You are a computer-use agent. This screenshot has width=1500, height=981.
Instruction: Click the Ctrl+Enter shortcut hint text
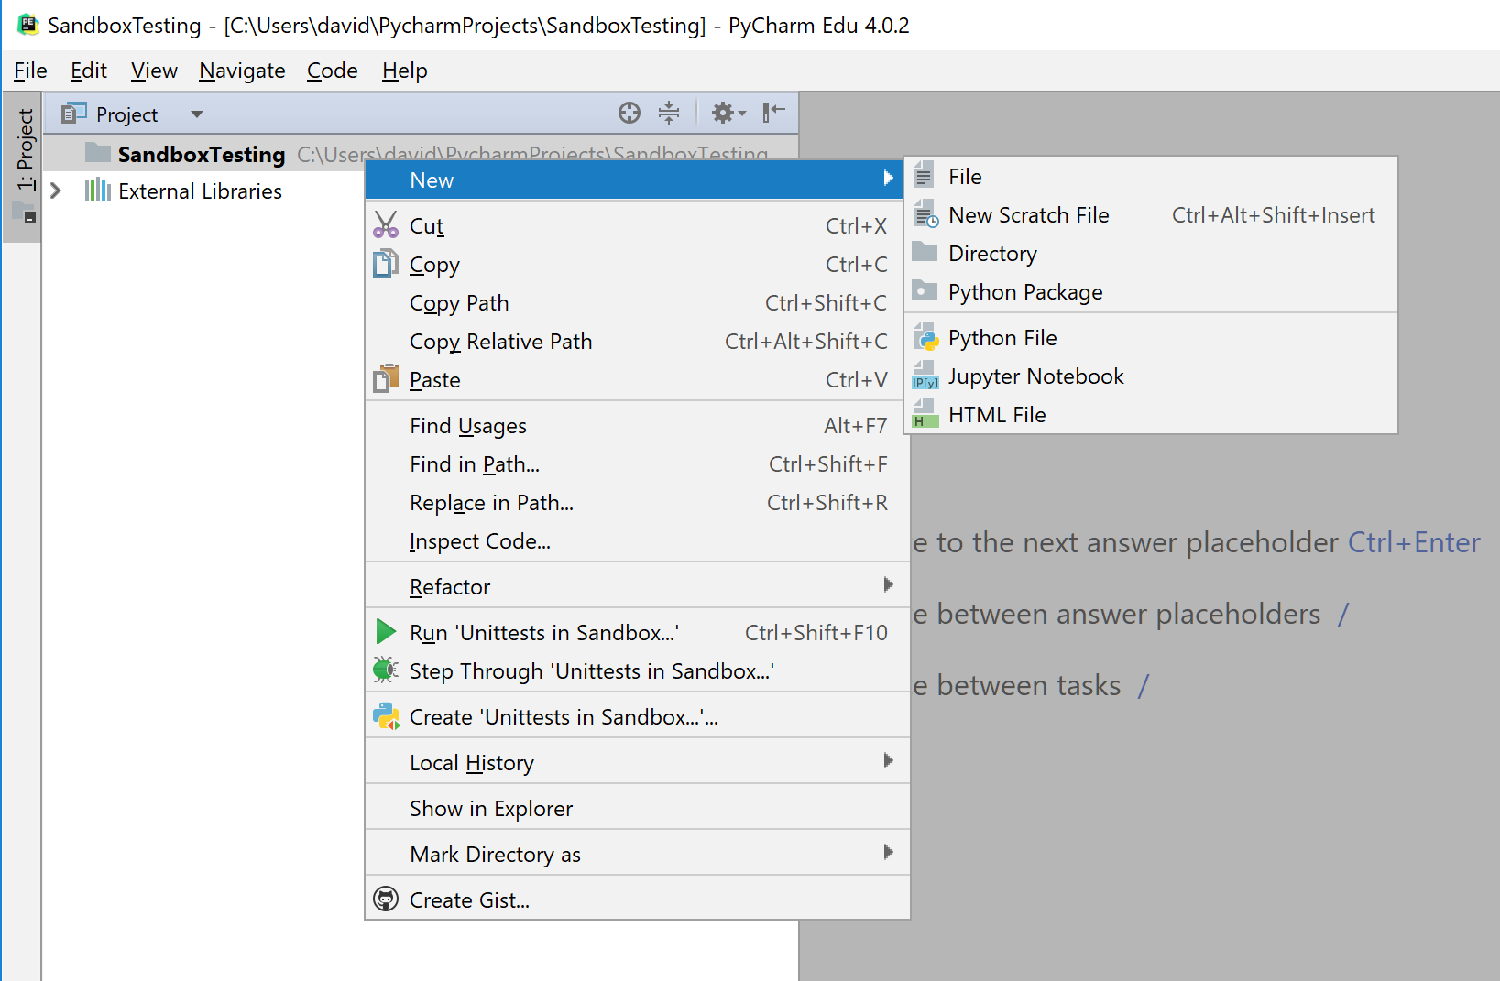pyautogui.click(x=1414, y=542)
